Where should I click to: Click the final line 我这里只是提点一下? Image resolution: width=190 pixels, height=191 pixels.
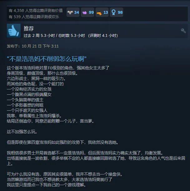click(x=46, y=185)
